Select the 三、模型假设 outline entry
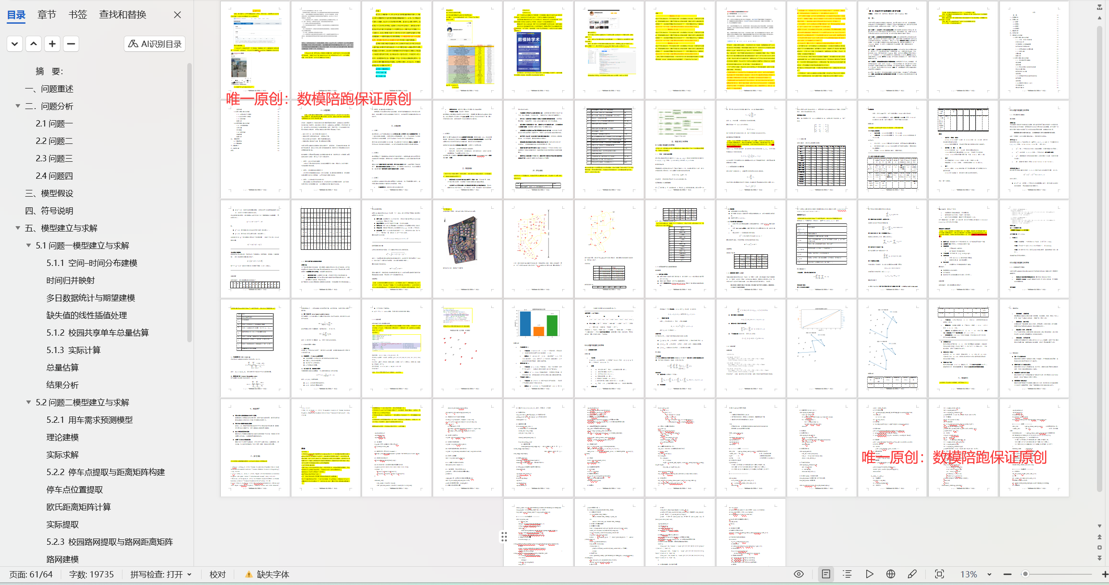Screen dimensions: 1109x585 coord(49,193)
